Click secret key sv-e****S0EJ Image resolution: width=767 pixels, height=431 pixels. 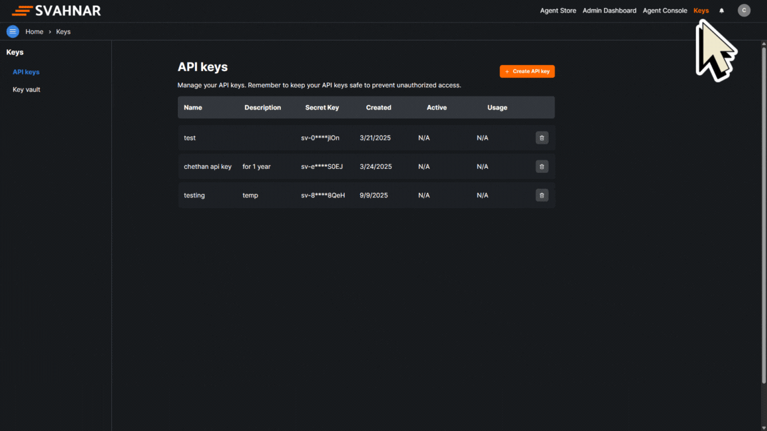322,166
